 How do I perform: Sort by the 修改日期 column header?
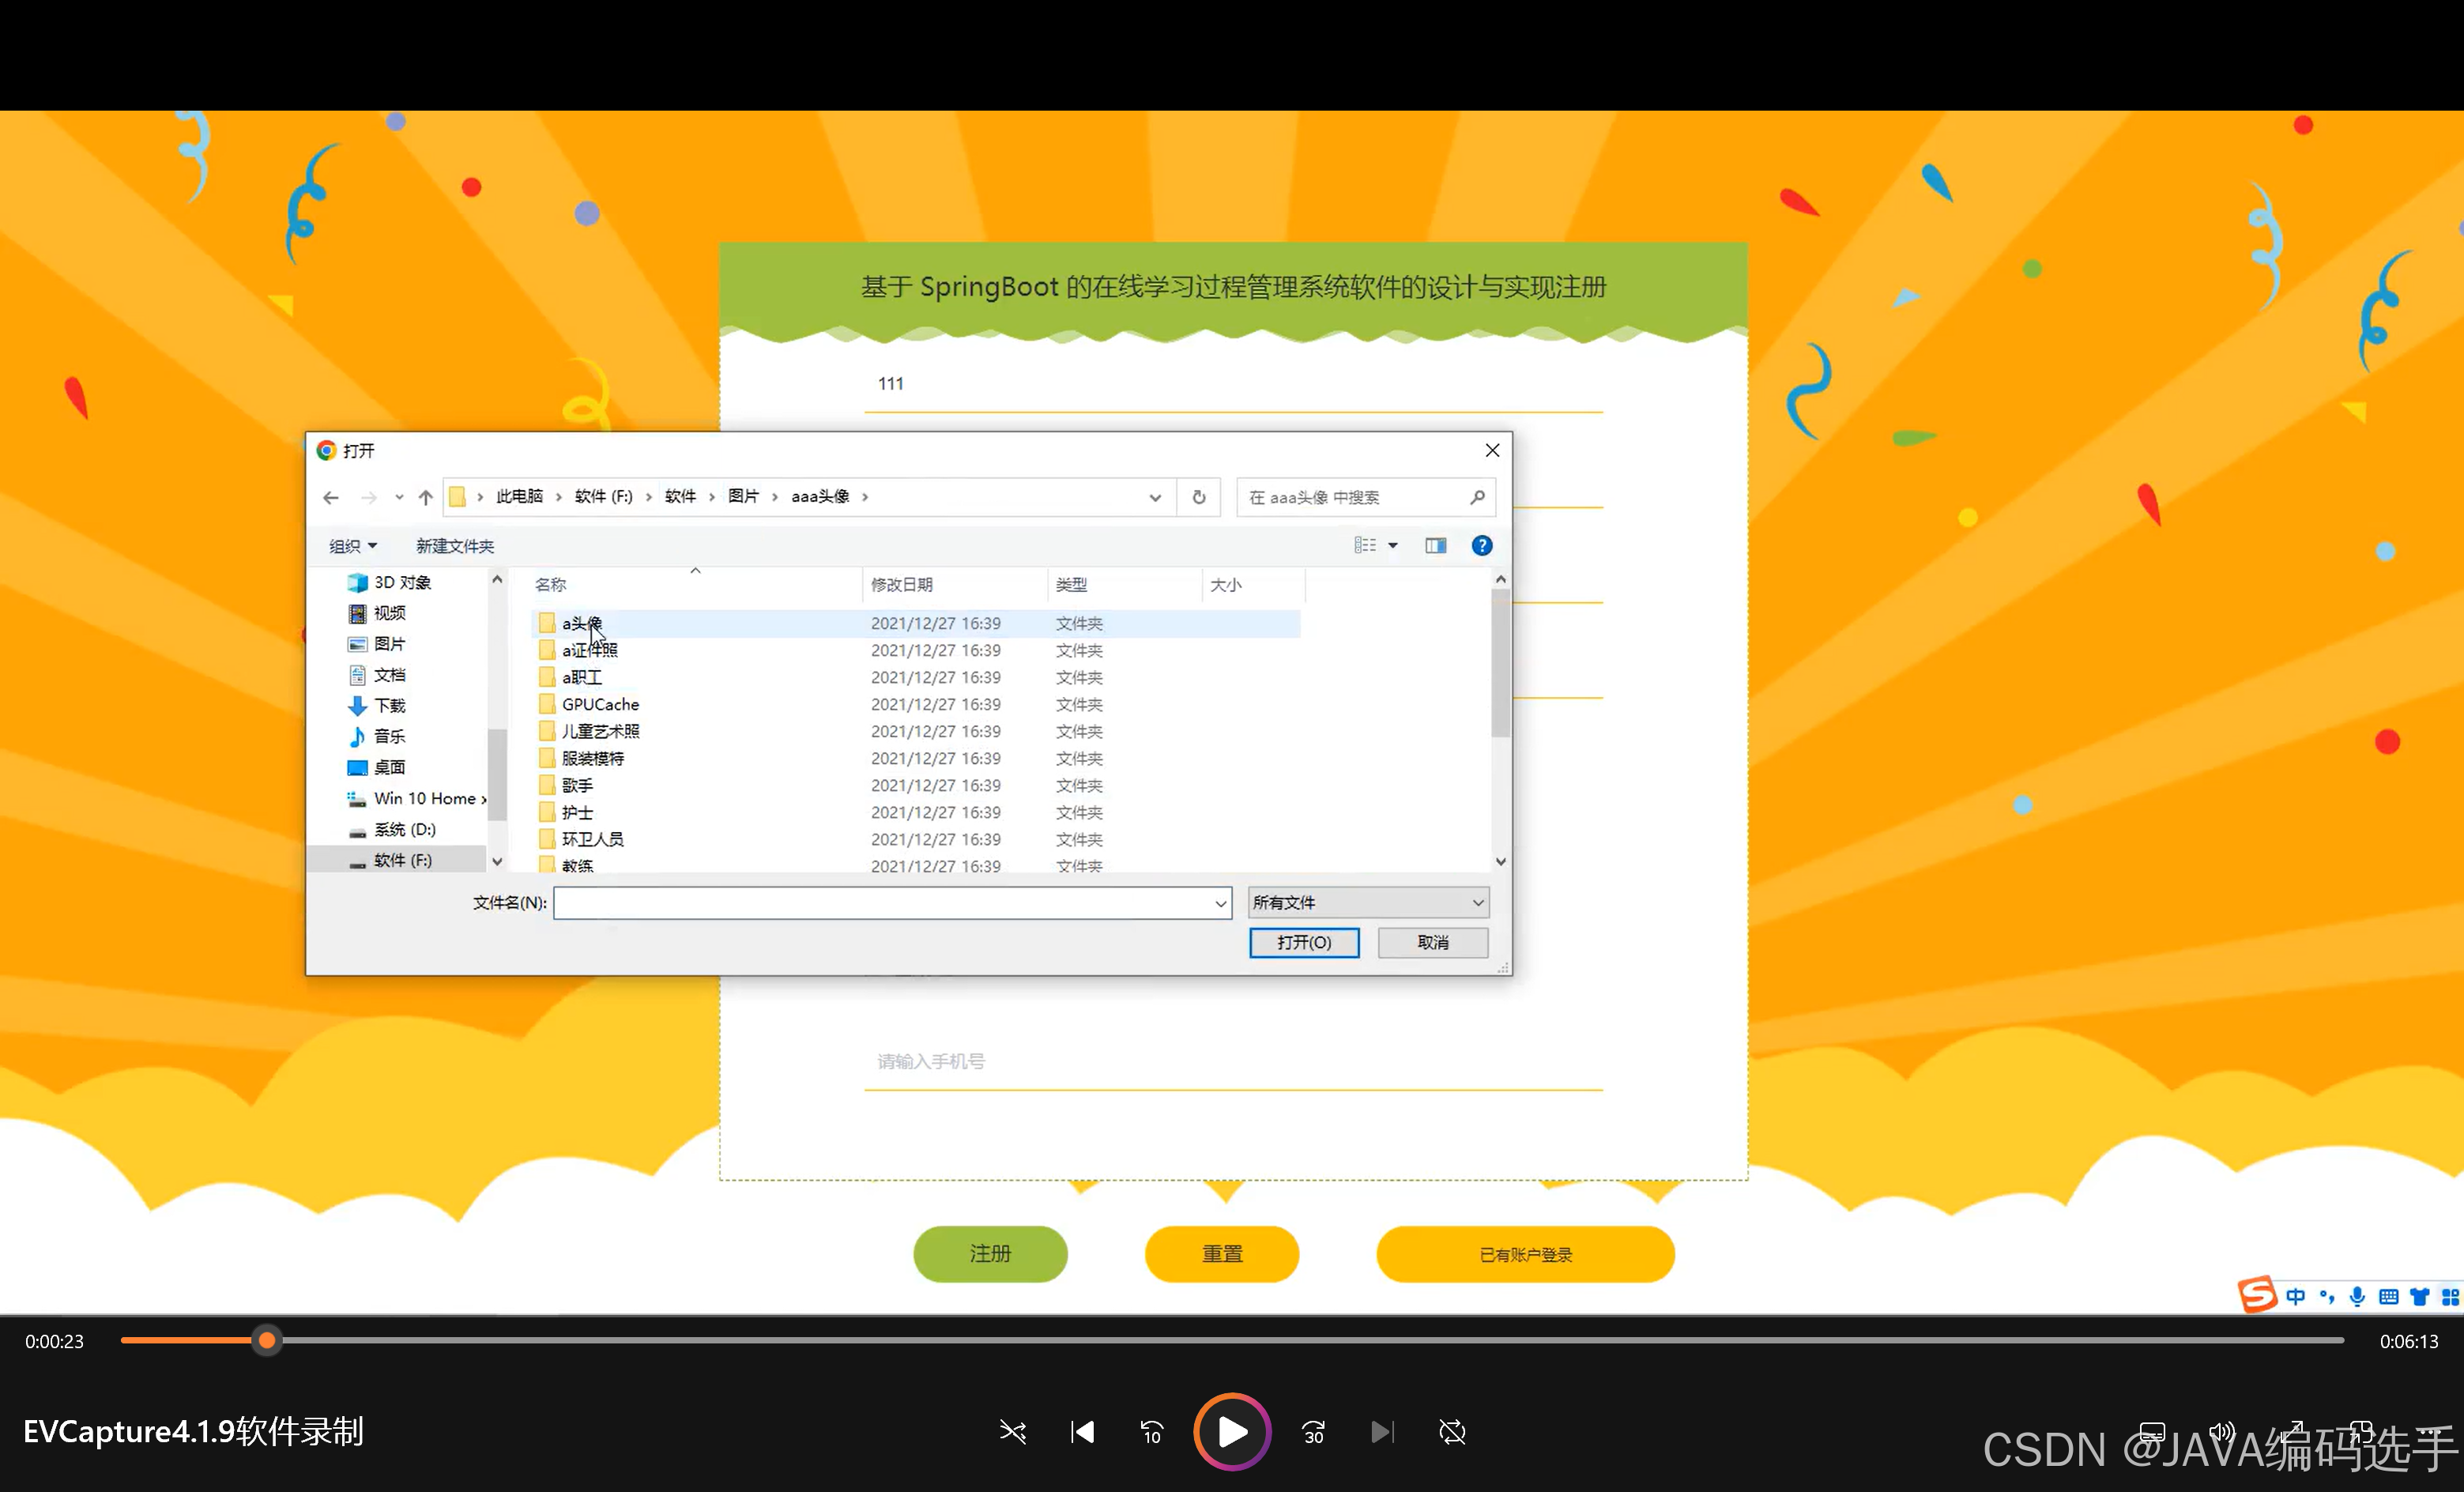point(902,585)
